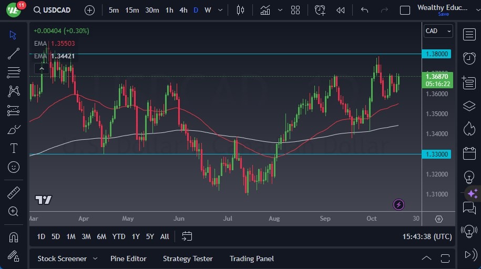Screen dimensions: 481x269
Task: Select the Text annotation tool
Action: point(14,148)
